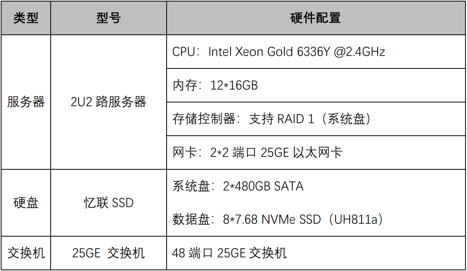The image size is (467, 271).
Task: Select the 2U2 路服务器 model cell
Action: click(x=109, y=102)
